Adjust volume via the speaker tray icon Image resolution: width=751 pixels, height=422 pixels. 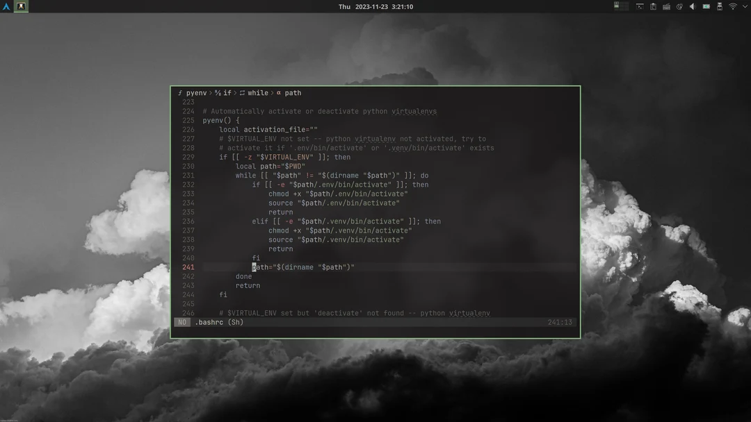tap(693, 6)
